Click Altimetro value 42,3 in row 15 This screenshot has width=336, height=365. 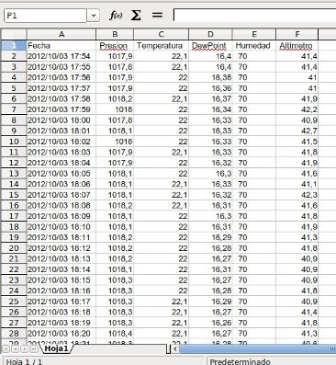click(297, 195)
